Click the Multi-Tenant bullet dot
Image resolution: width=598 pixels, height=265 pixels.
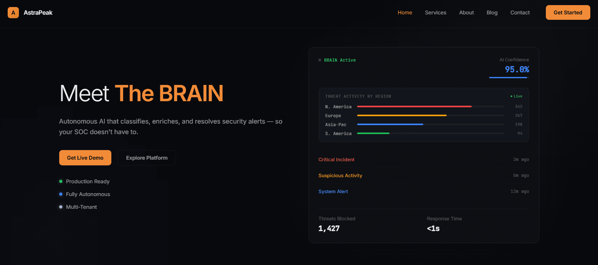61,207
